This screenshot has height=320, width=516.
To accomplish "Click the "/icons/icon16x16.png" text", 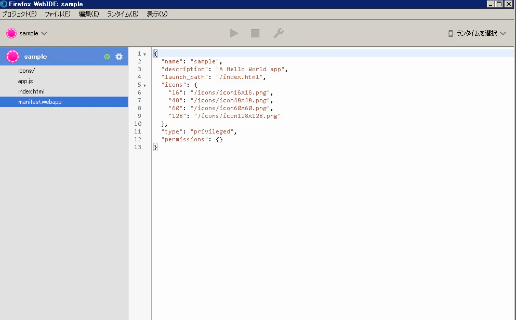I will click(x=230, y=93).
